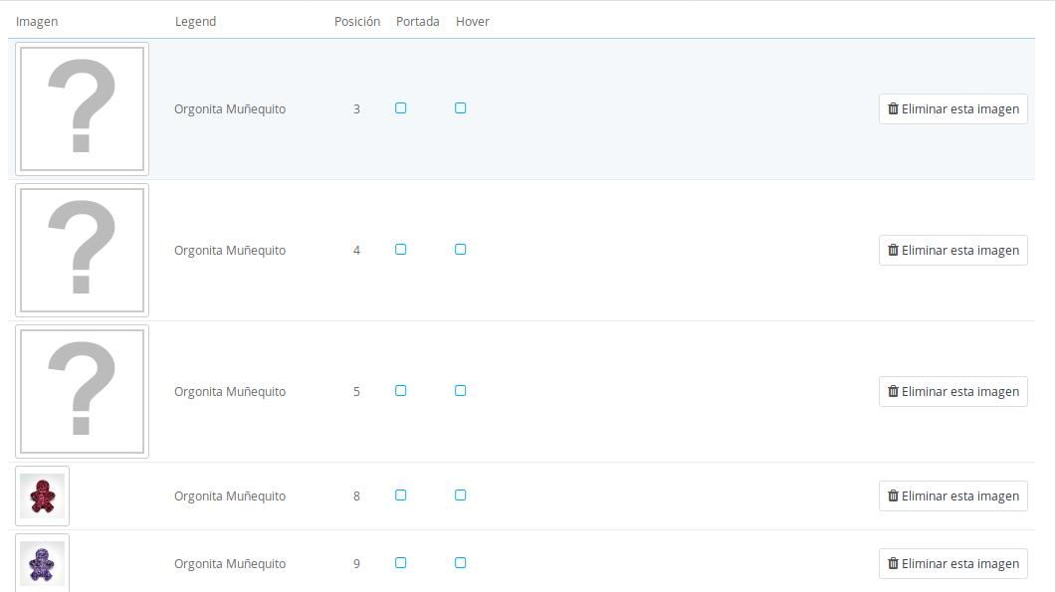1056x592 pixels.
Task: Remove the image at position 8
Action: (952, 496)
